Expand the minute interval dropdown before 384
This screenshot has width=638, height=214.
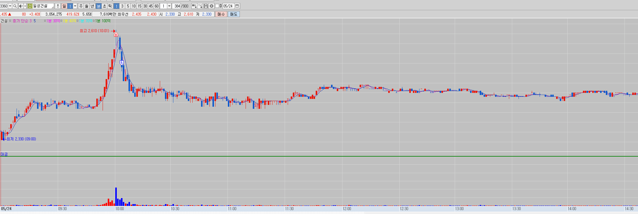(169, 6)
